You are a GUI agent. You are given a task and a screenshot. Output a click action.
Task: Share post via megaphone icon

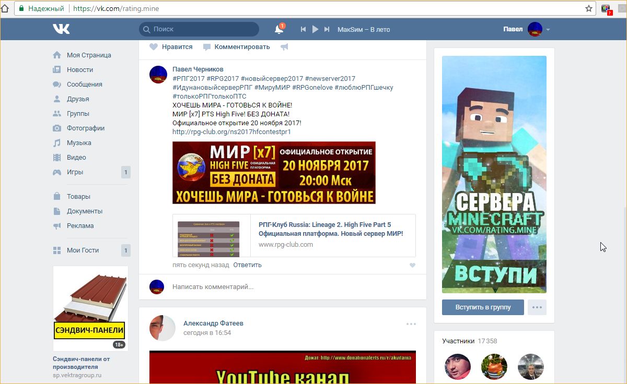click(284, 47)
